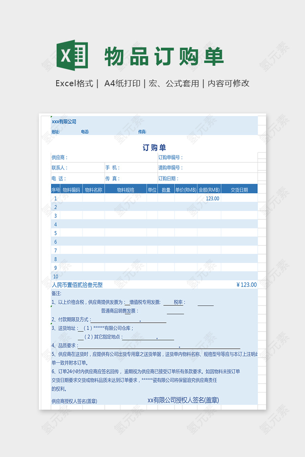Click the 物料规格 column header
Screen dimensions: 305x457
pos(126,190)
